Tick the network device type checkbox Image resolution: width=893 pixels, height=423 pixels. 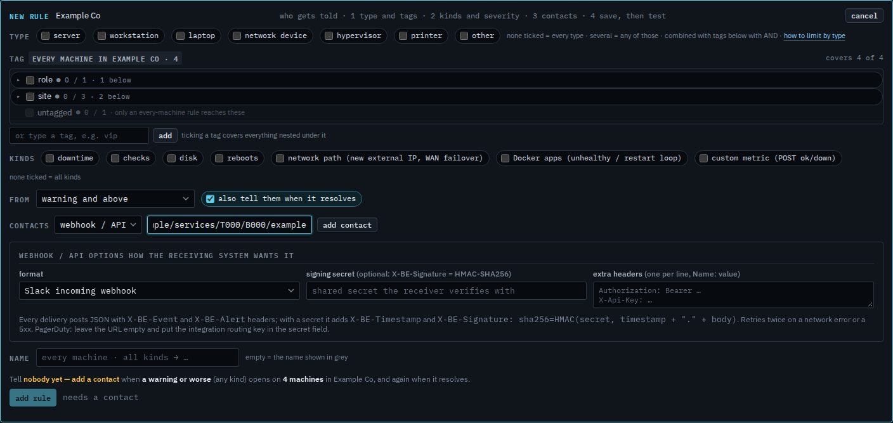237,36
